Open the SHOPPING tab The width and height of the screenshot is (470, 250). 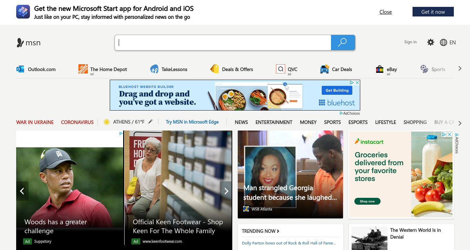click(415, 122)
